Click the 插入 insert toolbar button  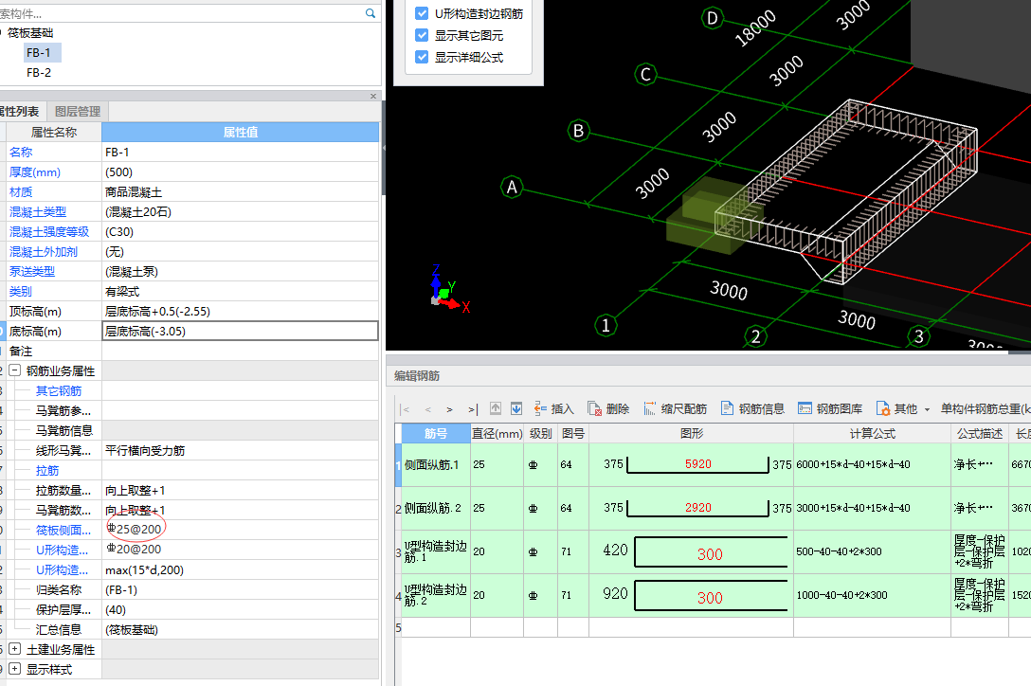pos(554,408)
